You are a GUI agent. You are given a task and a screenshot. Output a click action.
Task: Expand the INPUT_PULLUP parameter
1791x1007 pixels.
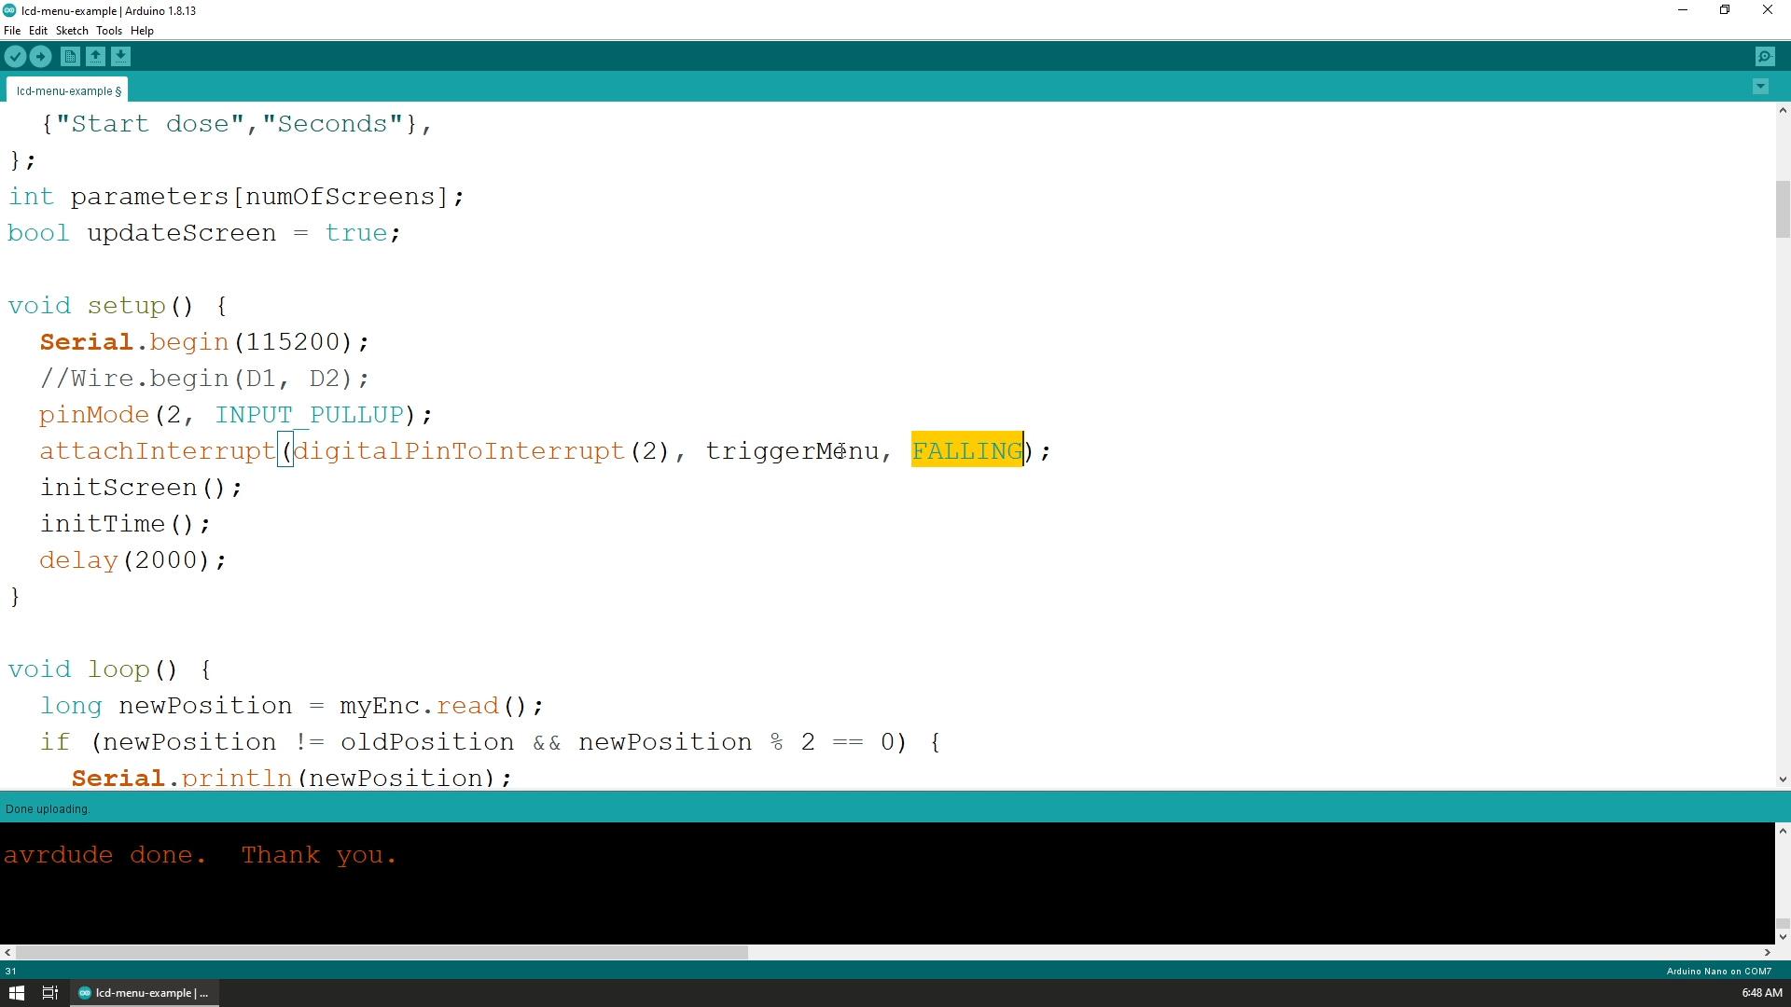pos(309,416)
